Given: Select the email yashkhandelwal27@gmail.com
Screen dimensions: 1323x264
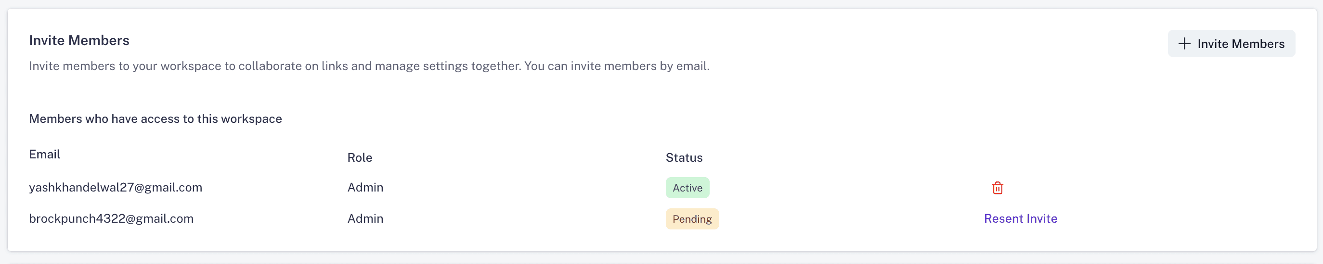Looking at the screenshot, I should coord(116,187).
